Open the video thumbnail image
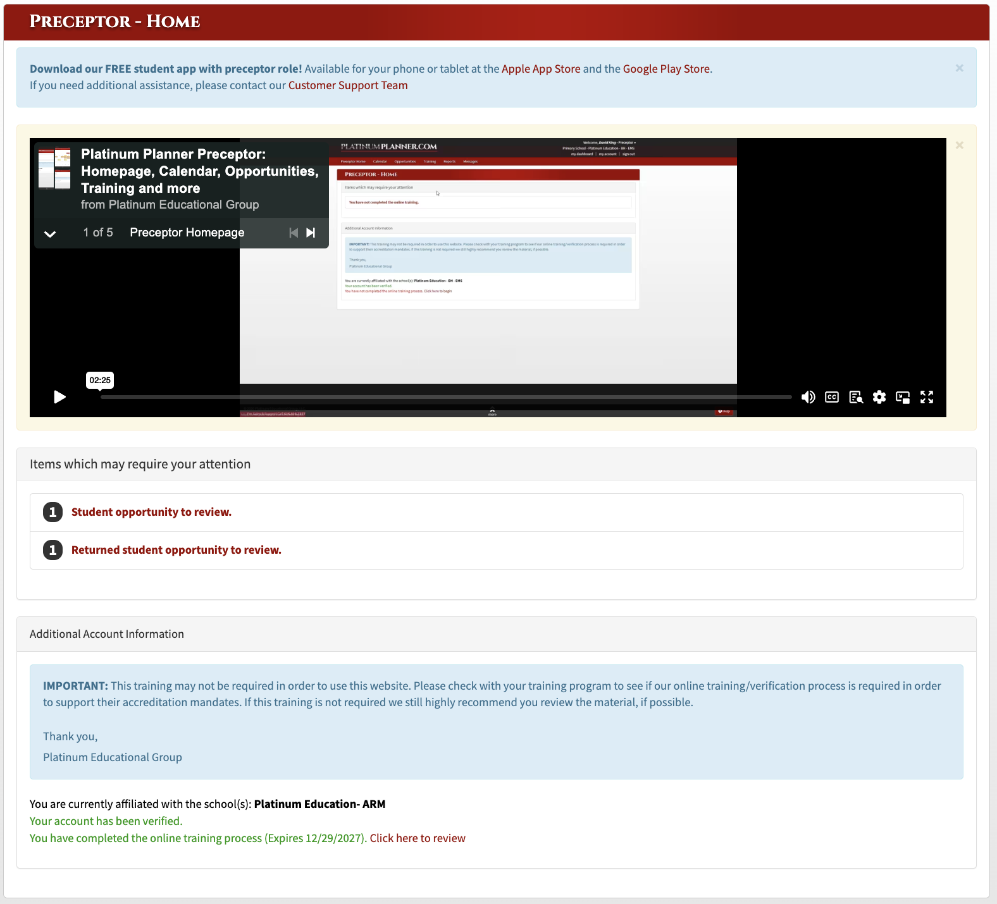This screenshot has width=997, height=904. [54, 169]
